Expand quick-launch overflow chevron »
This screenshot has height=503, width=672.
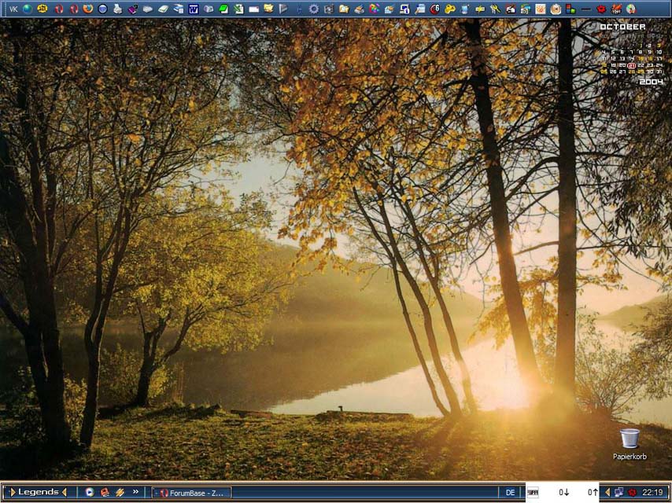tap(135, 492)
